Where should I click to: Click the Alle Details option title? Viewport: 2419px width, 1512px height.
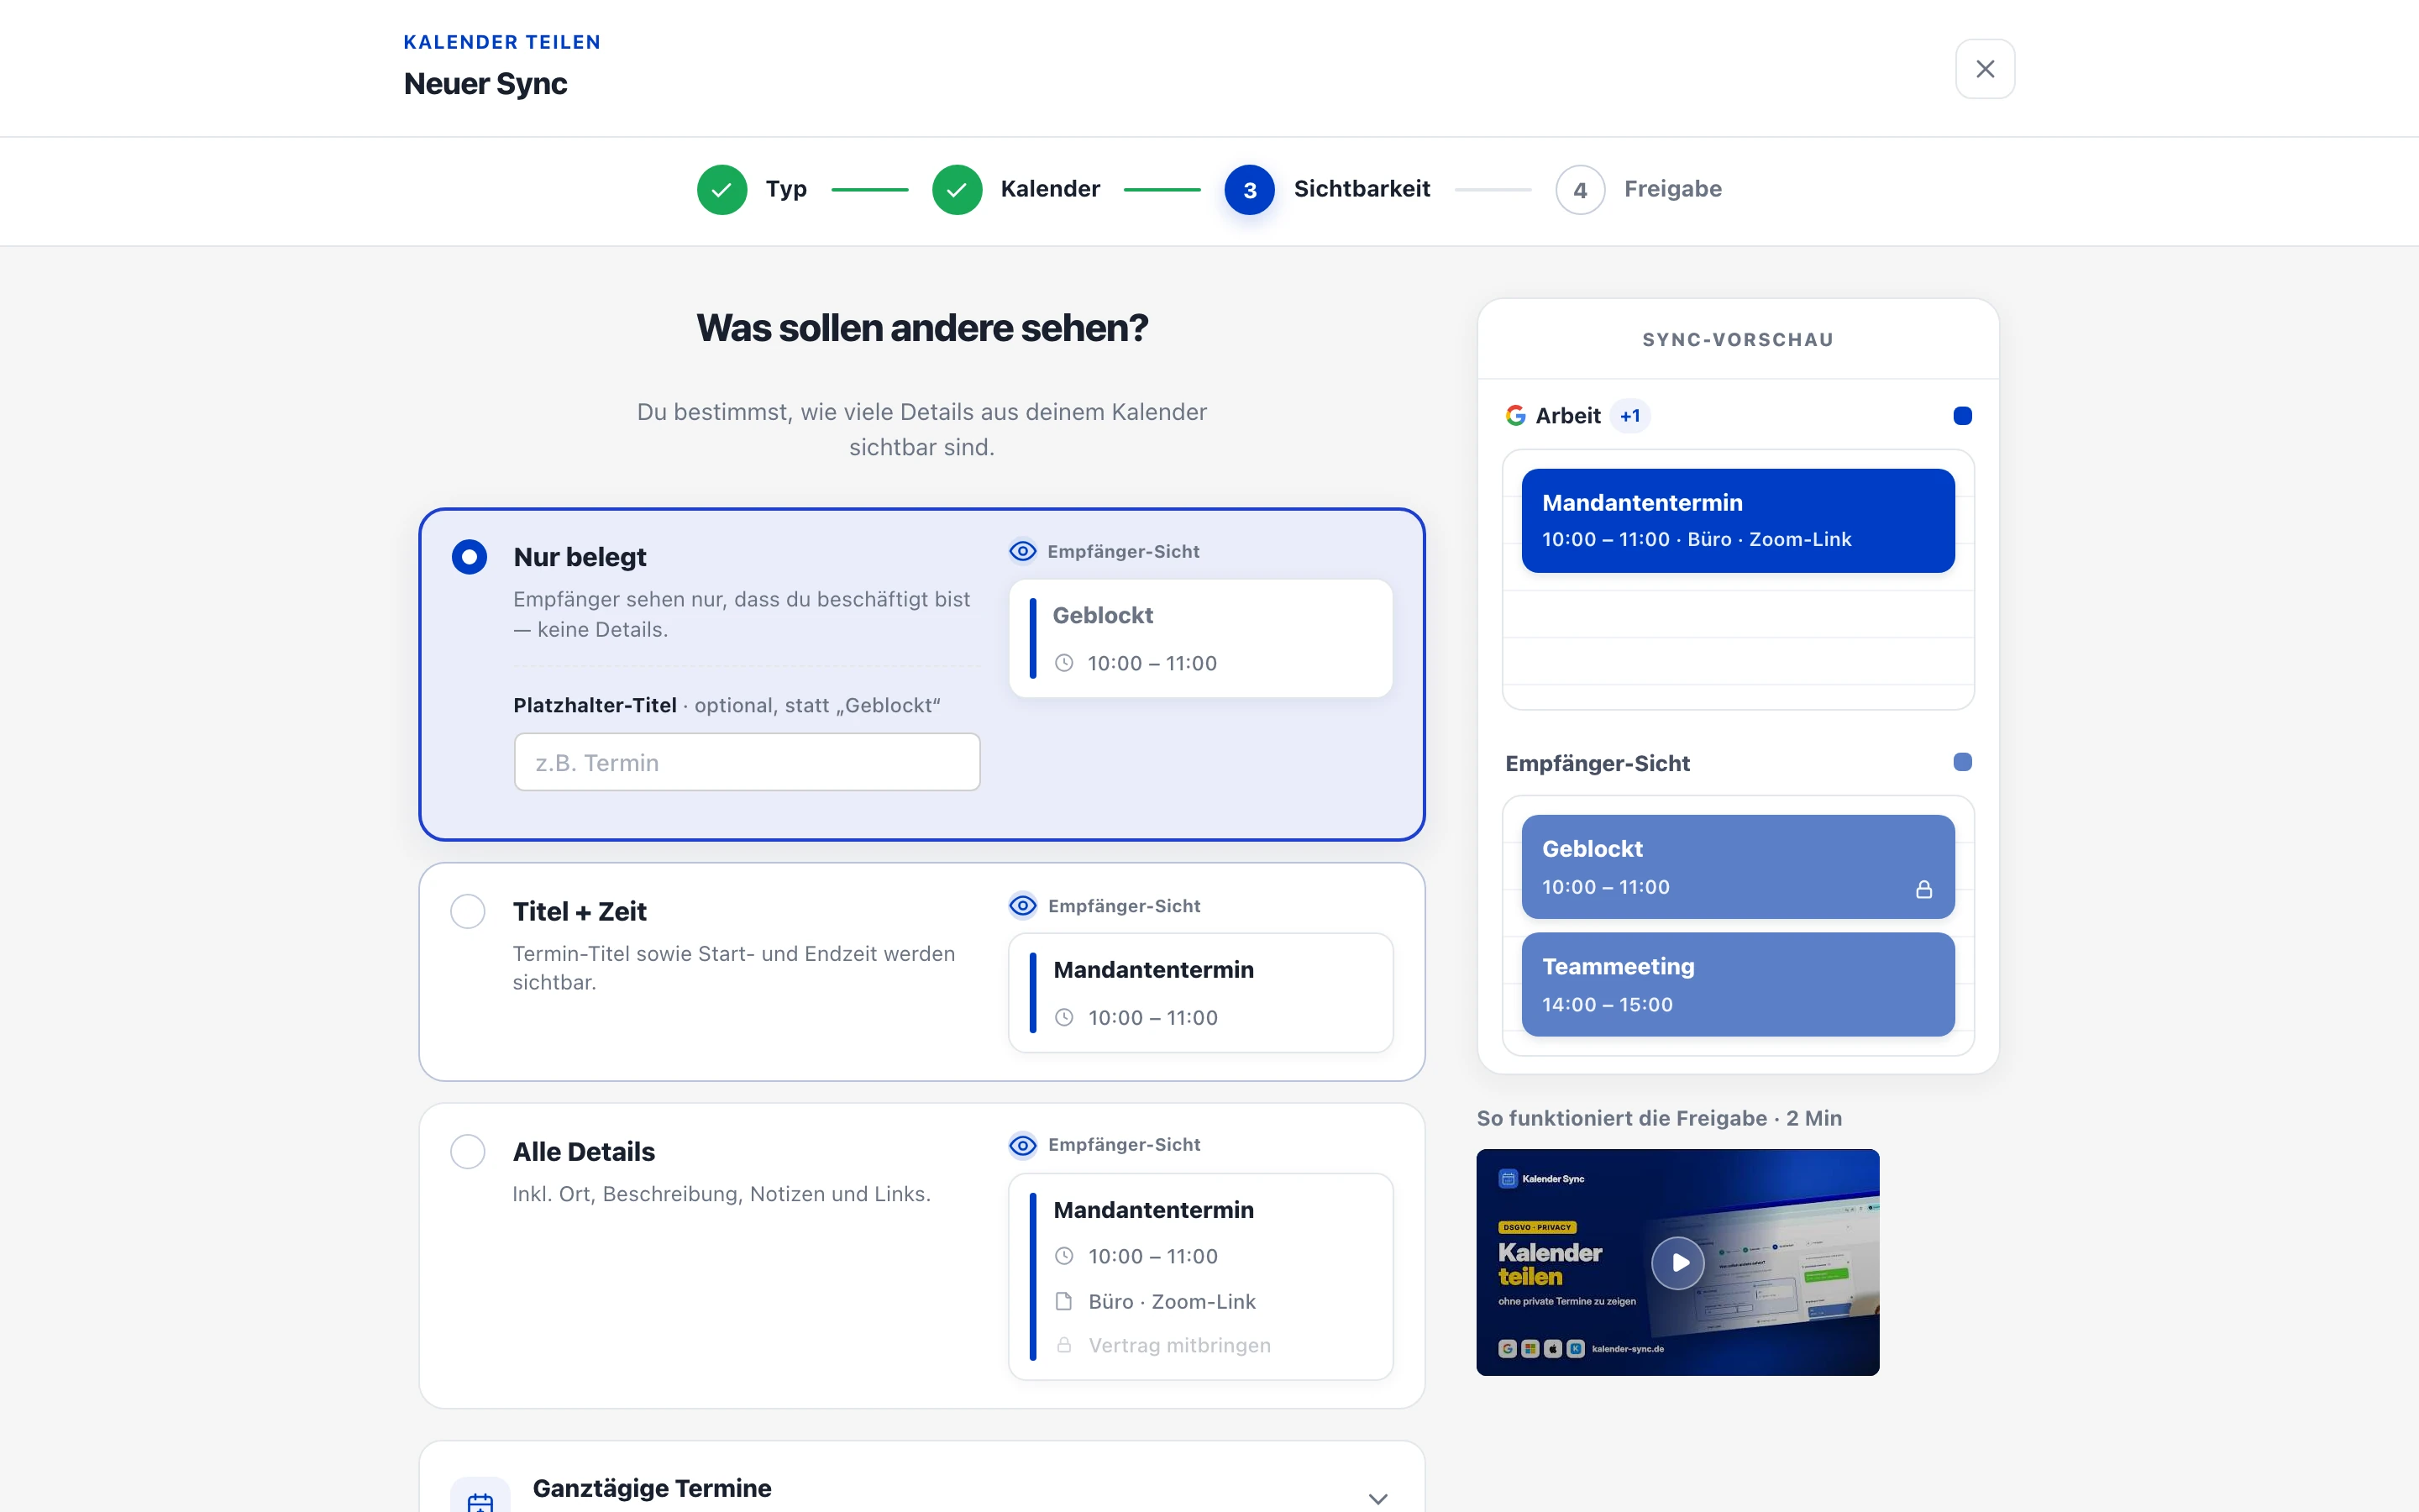pyautogui.click(x=584, y=1151)
